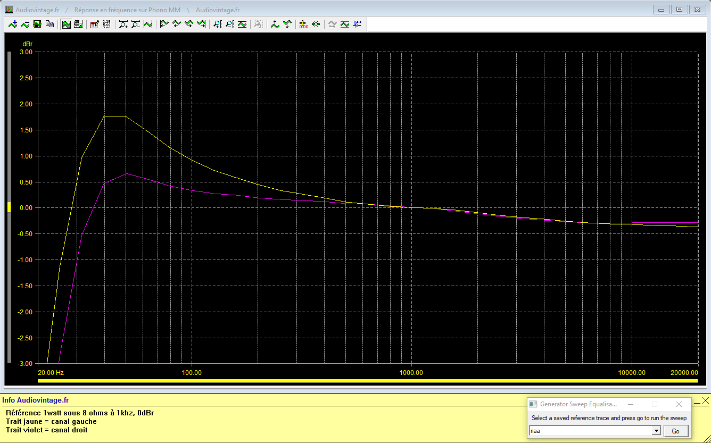Image resolution: width=711 pixels, height=443 pixels.
Task: Click the 'Trait violet = canal droit' line
Action: pos(47,430)
